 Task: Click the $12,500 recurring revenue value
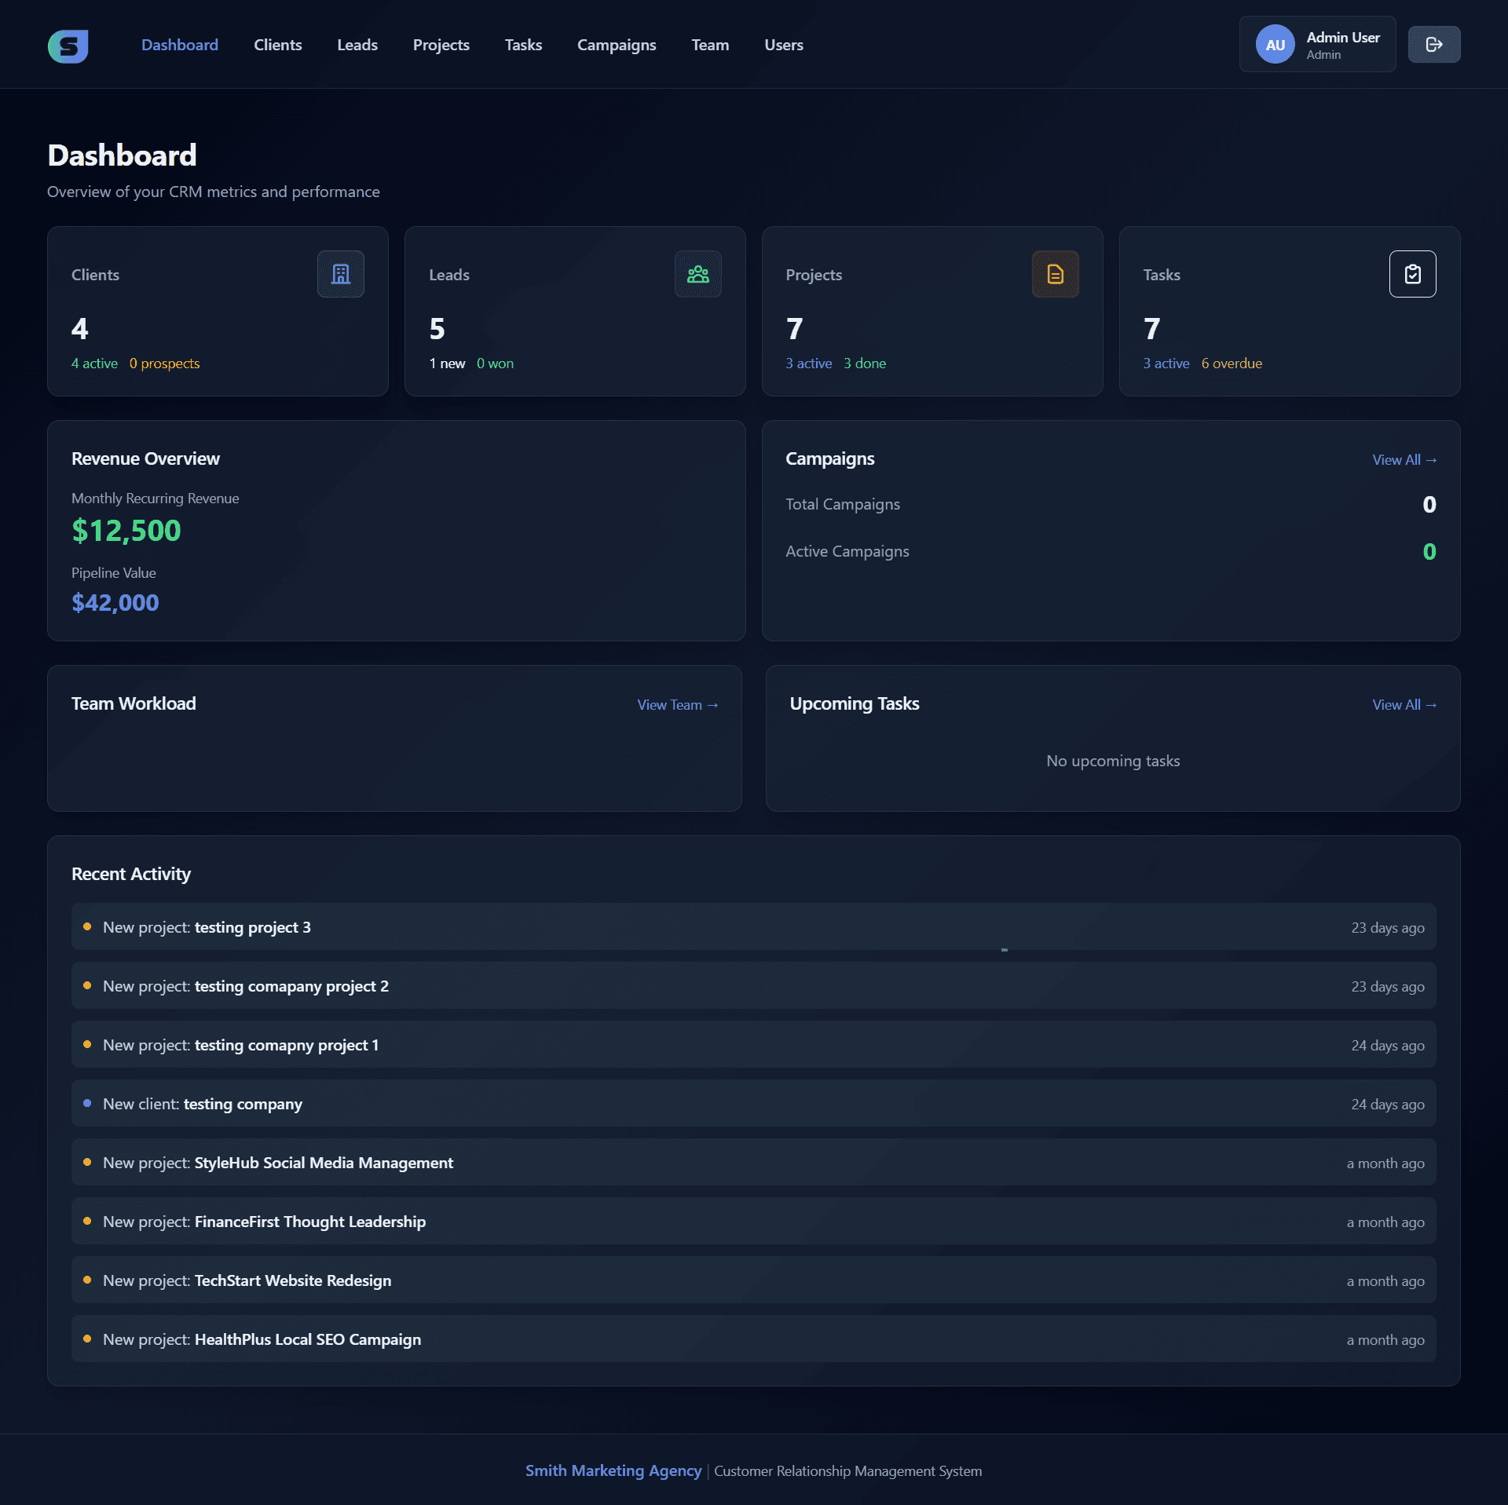(x=126, y=531)
